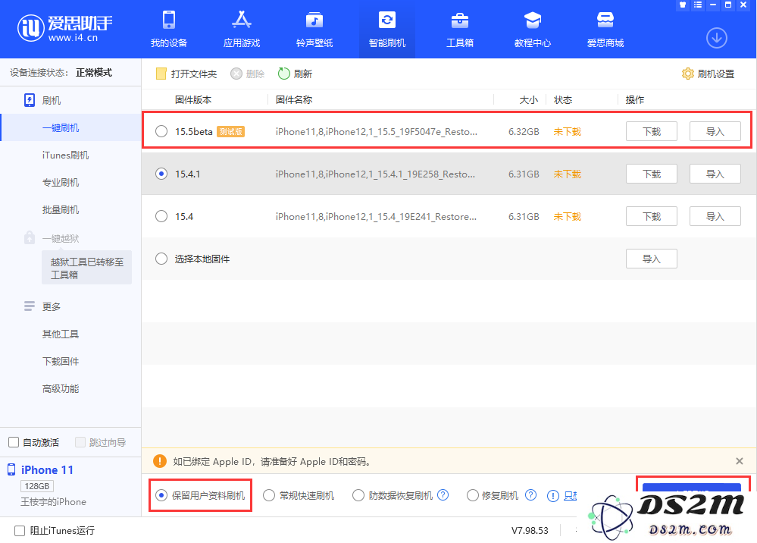Click the V7.98.53 version label
The image size is (757, 543).
[x=530, y=530]
